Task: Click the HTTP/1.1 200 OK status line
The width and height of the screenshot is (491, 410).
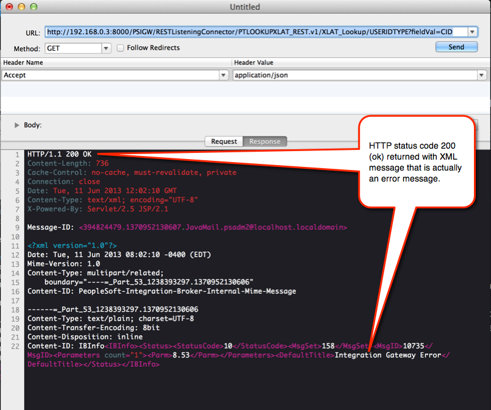Action: tap(60, 154)
